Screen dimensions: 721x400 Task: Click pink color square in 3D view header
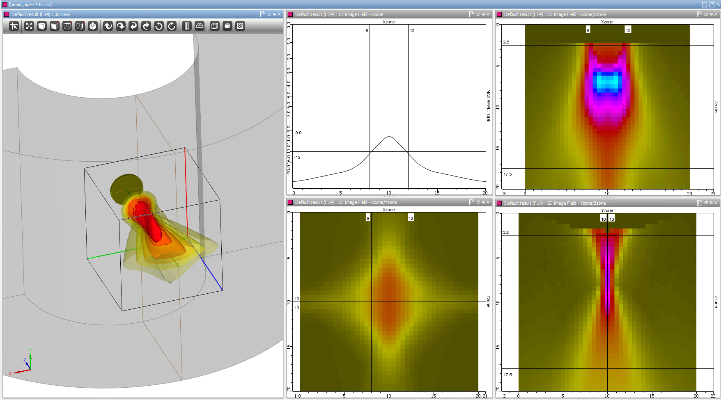(7, 14)
